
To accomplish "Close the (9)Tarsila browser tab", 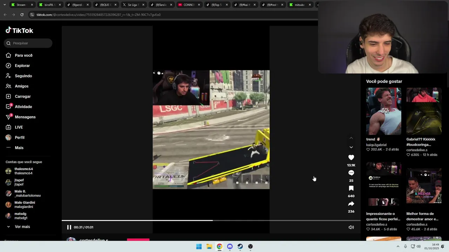I will tap(171, 5).
